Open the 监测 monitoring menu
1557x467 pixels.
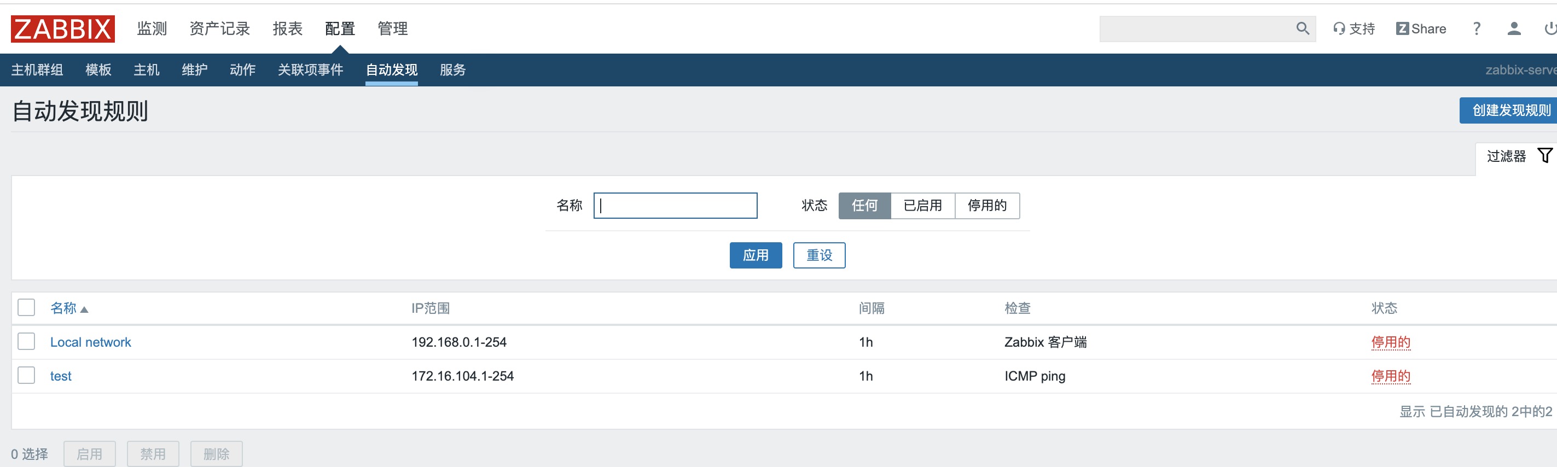click(152, 29)
